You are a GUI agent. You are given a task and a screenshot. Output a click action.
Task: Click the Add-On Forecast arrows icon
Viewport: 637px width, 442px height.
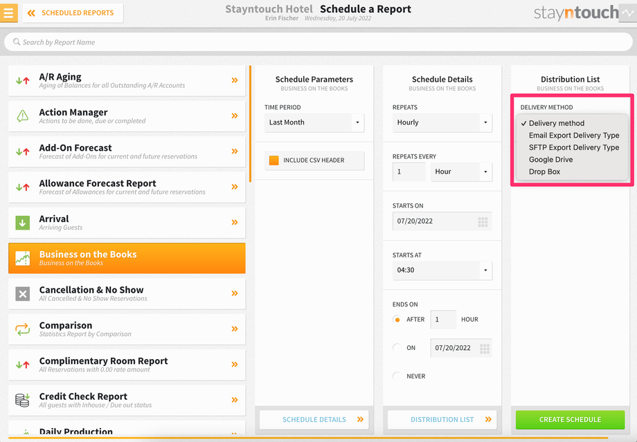[x=23, y=151]
